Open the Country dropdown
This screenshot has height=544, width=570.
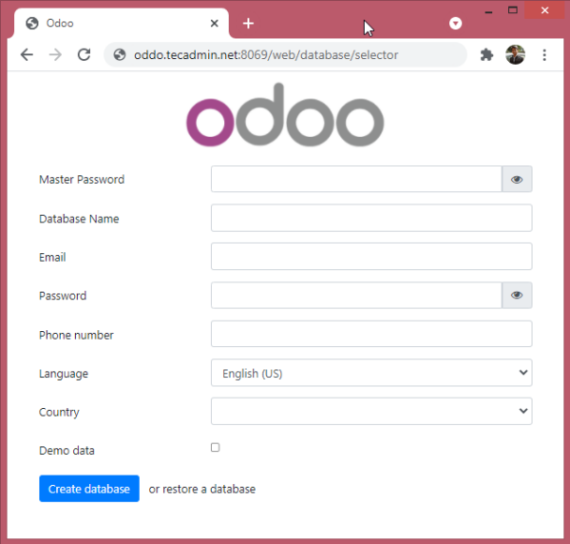371,412
